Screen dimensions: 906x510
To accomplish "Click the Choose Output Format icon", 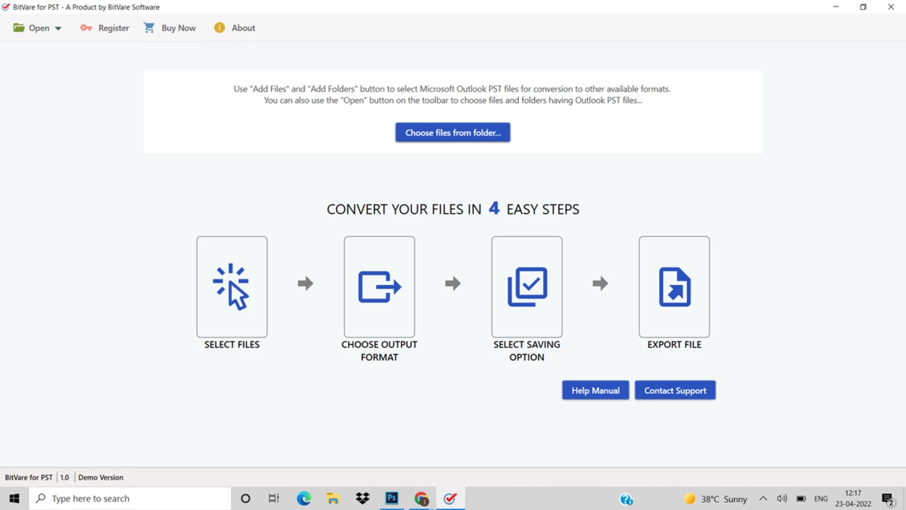I will coord(380,287).
